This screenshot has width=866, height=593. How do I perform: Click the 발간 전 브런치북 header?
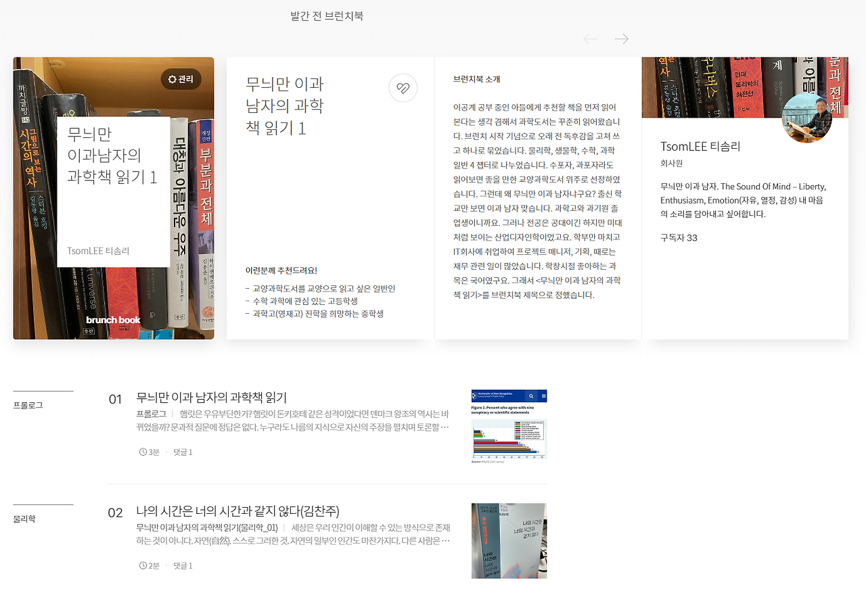tap(327, 15)
